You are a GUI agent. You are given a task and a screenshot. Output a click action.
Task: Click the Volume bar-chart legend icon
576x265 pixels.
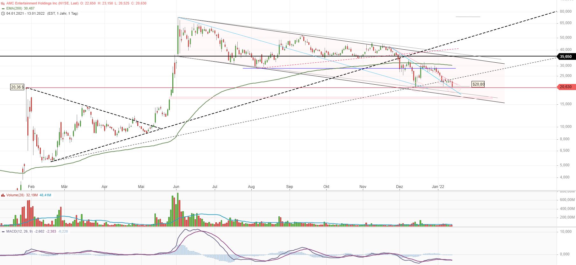(3, 195)
